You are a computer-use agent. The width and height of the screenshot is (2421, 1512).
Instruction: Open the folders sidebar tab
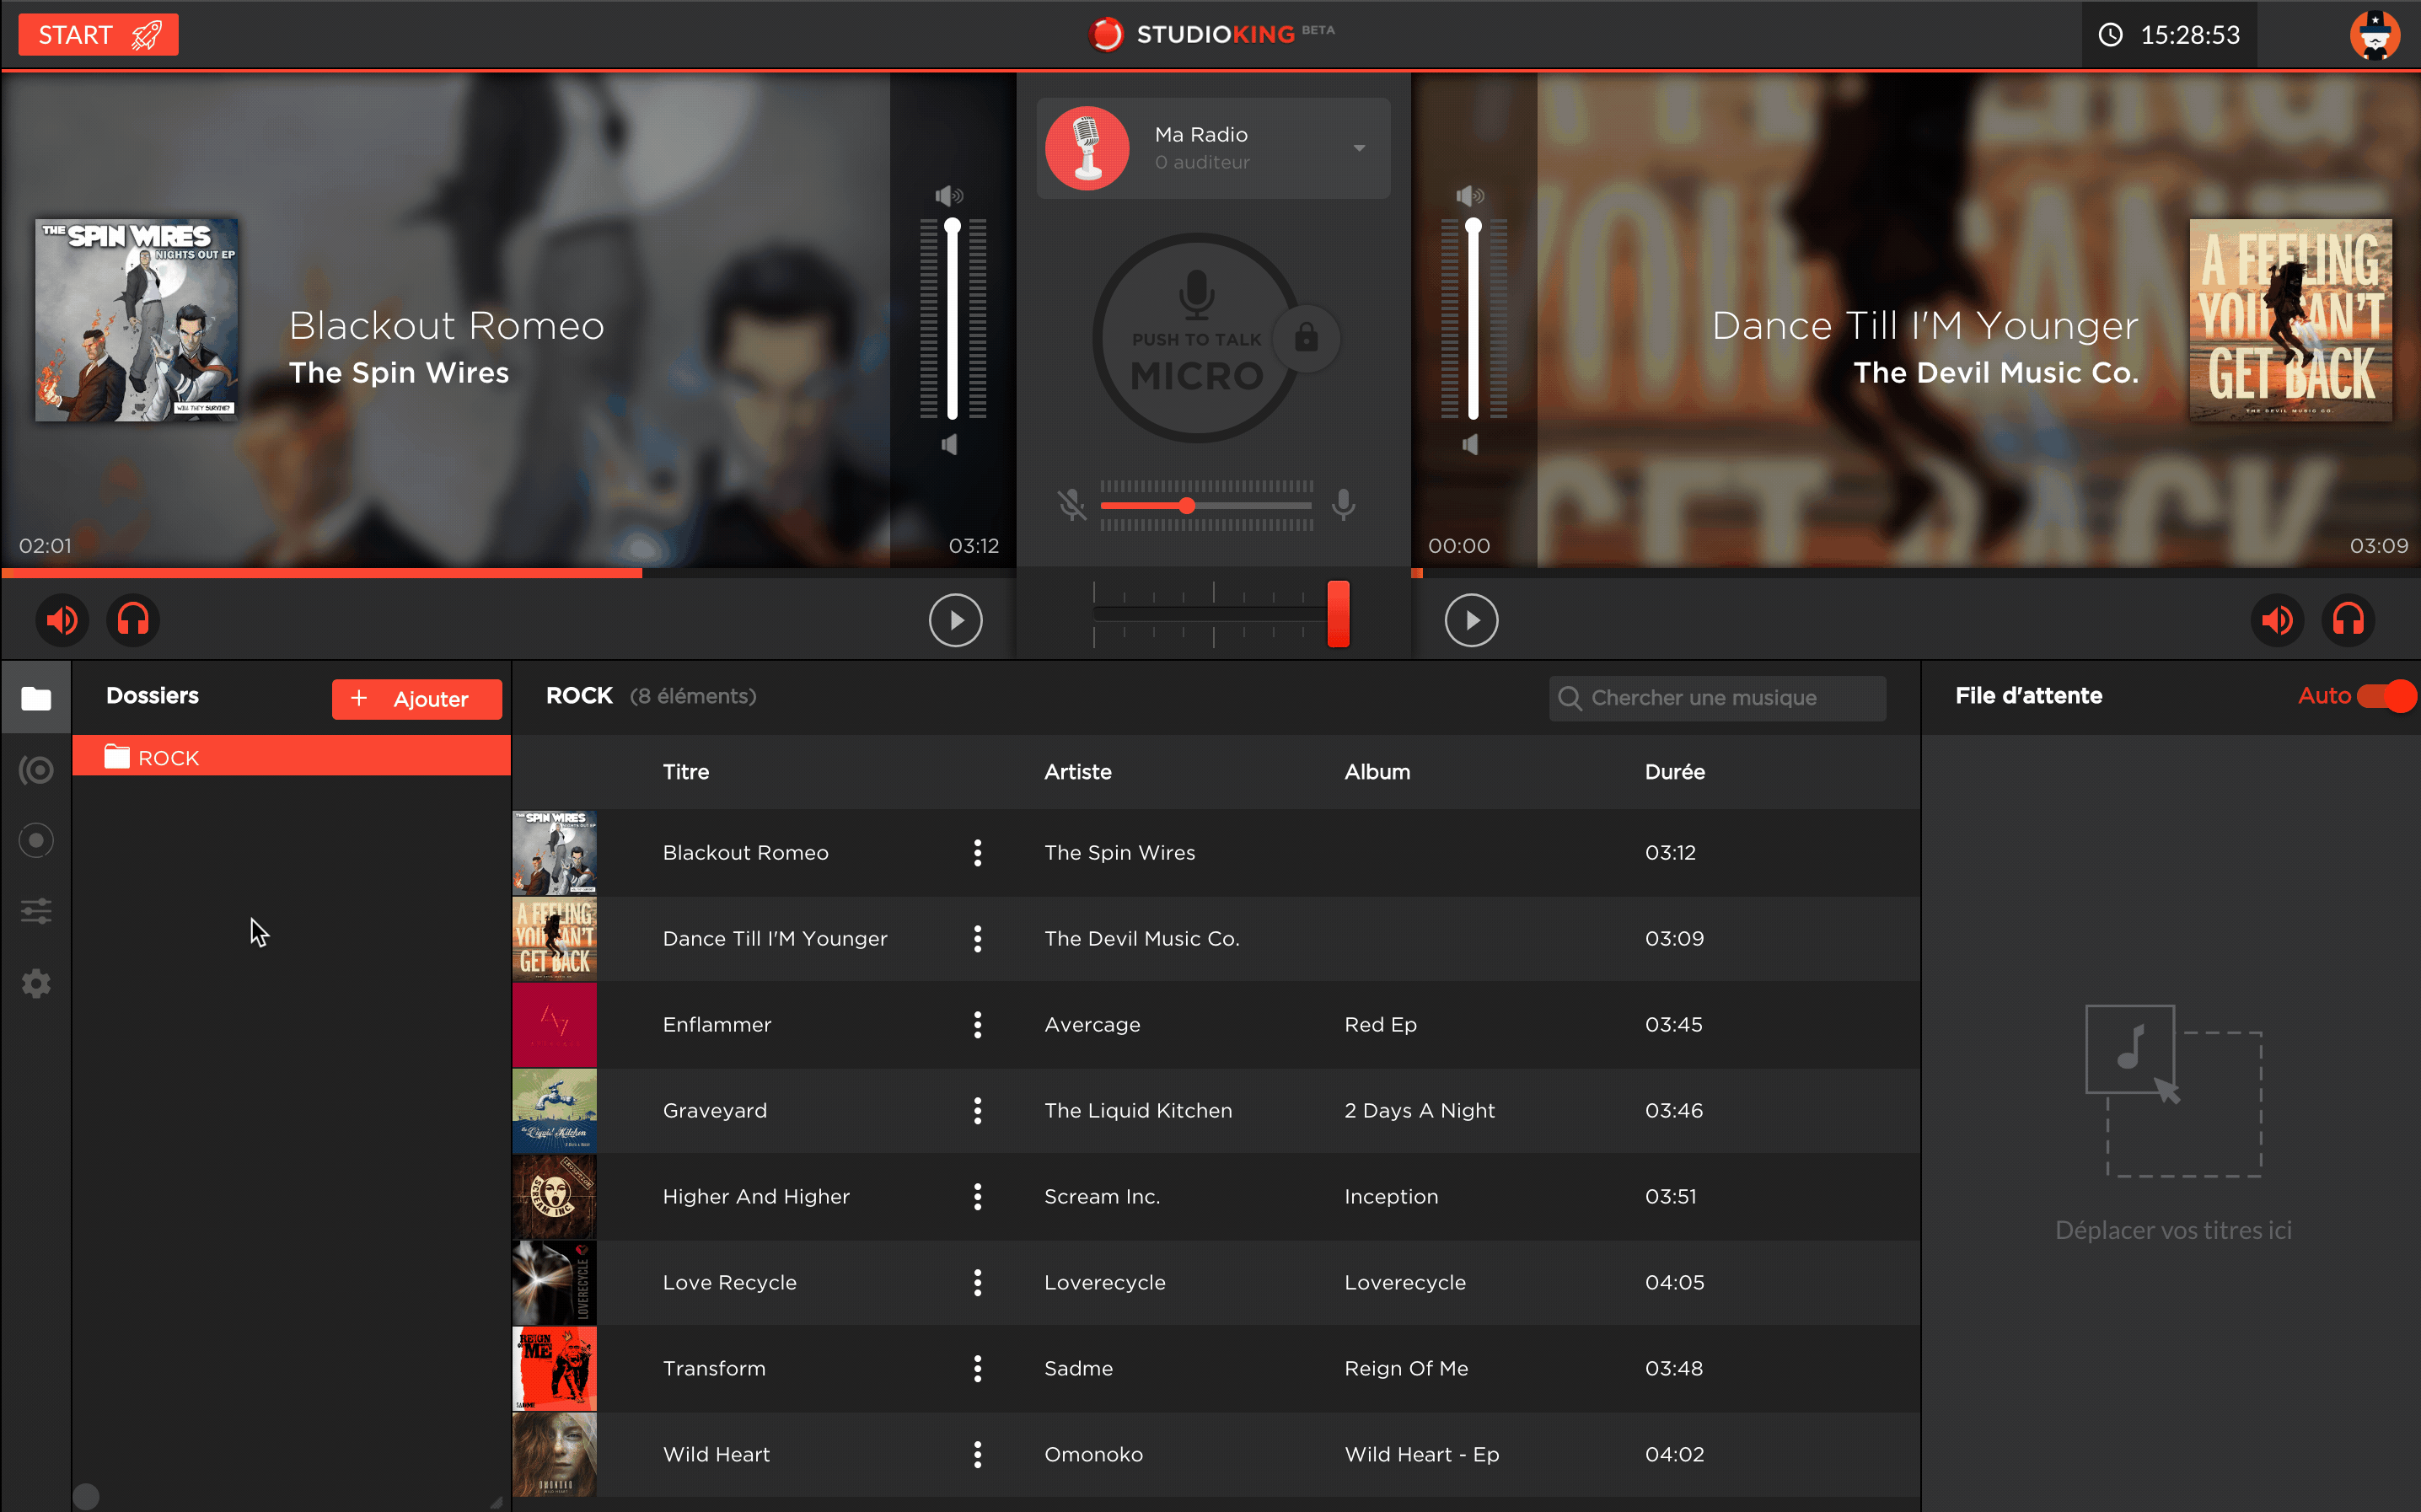click(36, 698)
